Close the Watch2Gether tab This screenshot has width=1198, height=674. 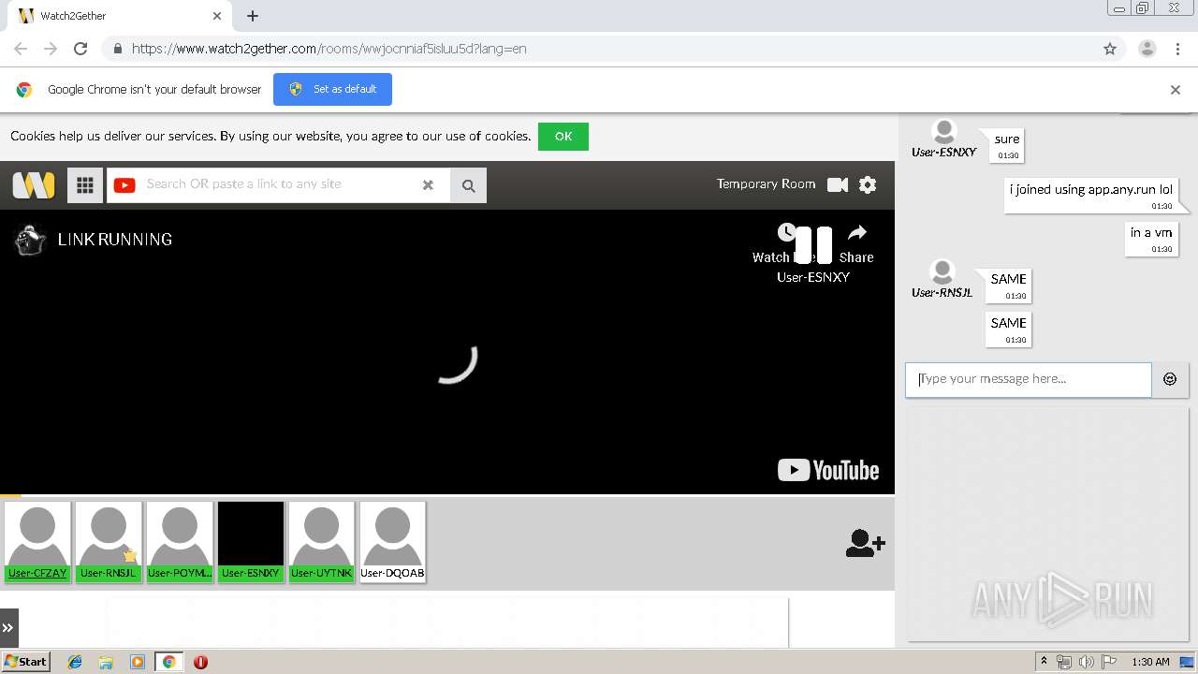(217, 16)
